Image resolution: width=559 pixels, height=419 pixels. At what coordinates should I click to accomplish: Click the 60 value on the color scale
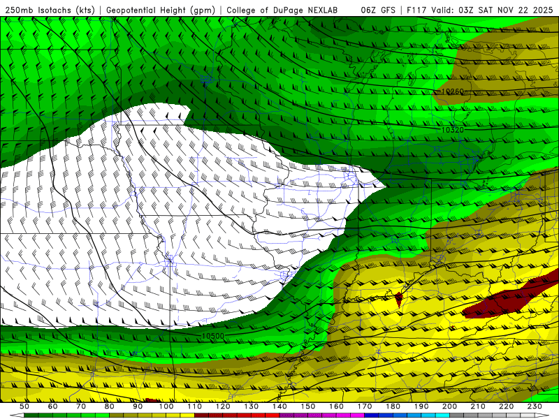pyautogui.click(x=52, y=406)
